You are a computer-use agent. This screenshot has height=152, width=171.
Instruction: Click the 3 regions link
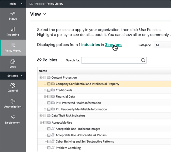pyautogui.click(x=113, y=45)
